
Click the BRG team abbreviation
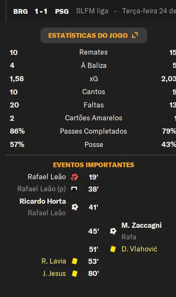(21, 11)
